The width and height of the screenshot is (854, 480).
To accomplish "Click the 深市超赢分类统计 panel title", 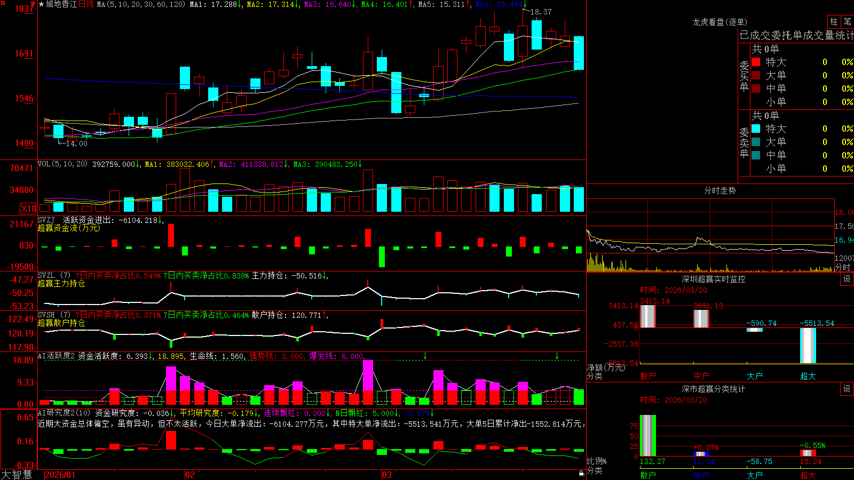I will (713, 389).
